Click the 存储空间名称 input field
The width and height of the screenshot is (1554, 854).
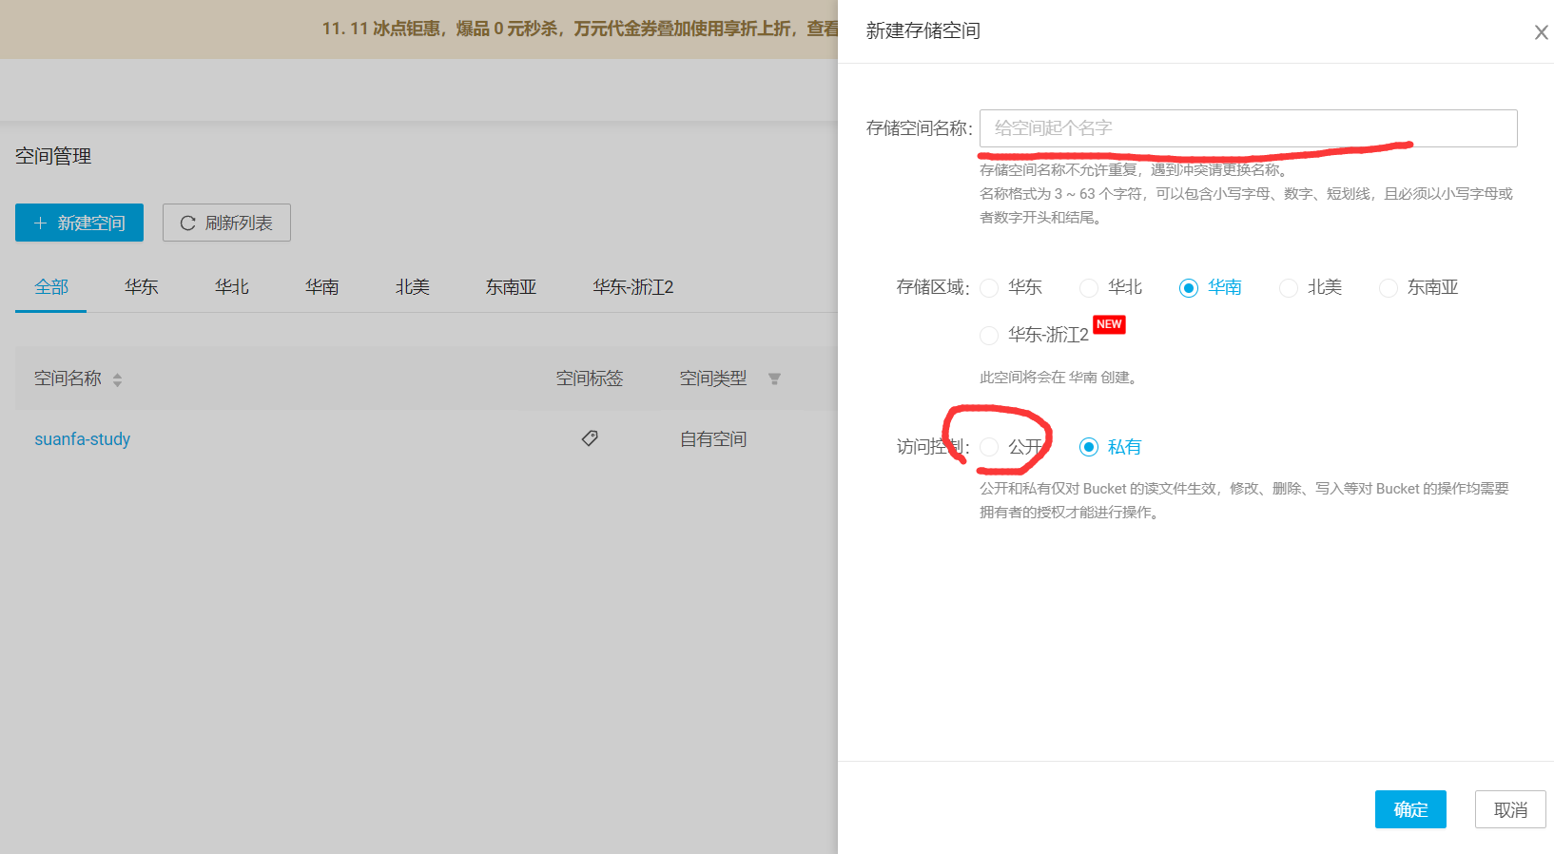click(x=1248, y=128)
